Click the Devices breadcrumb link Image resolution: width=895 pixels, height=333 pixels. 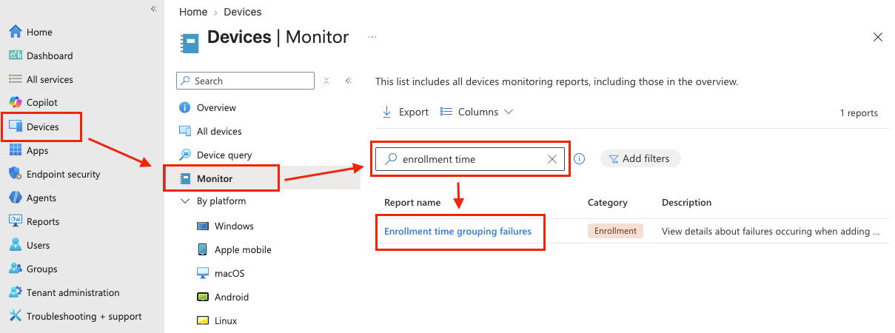243,12
